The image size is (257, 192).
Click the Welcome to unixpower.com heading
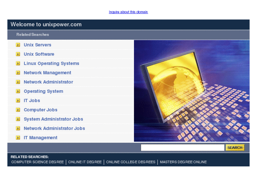(46, 25)
